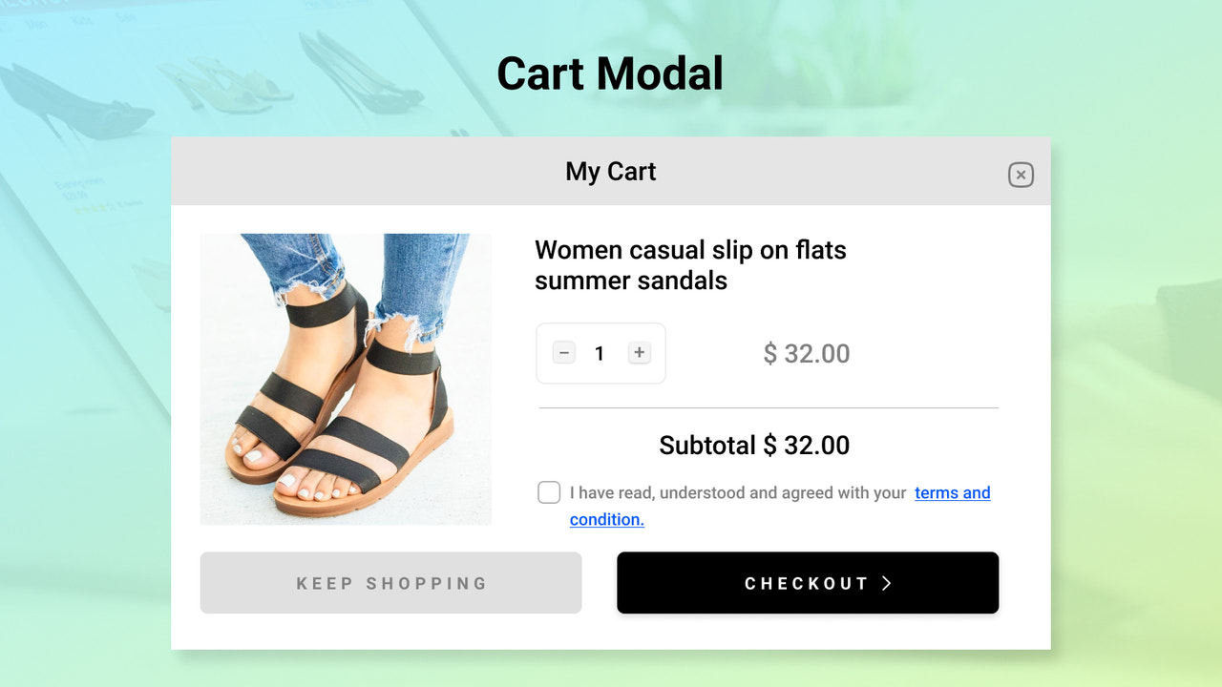Open the 'terms and condition' link
Image resolution: width=1222 pixels, height=687 pixels.
(x=952, y=492)
